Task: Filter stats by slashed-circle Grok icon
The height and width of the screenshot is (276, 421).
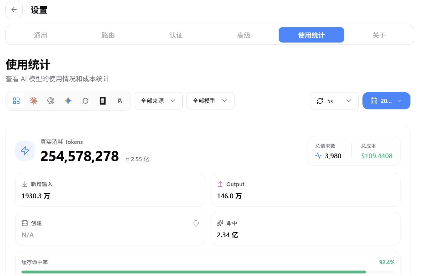Action: pyautogui.click(x=85, y=101)
